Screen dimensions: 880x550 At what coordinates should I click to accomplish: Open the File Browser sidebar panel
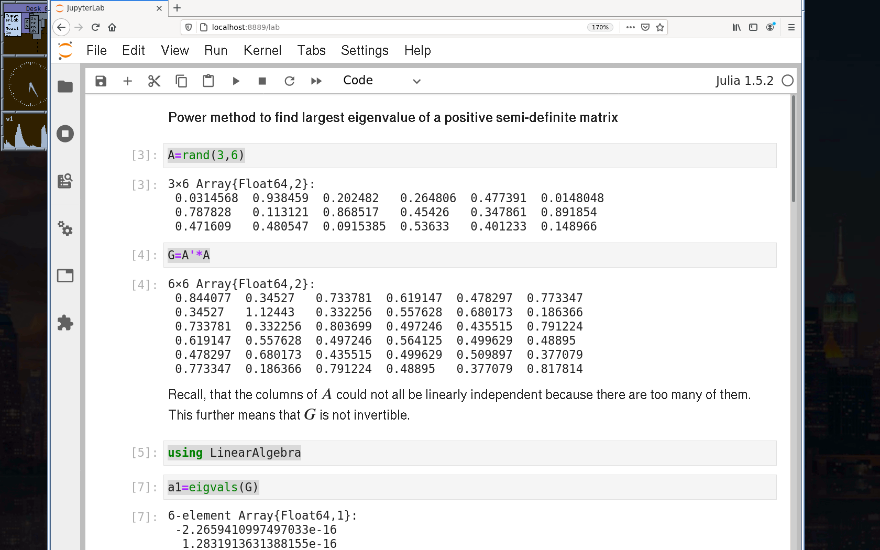point(65,86)
